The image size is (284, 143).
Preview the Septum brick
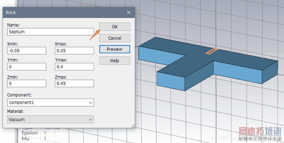[x=115, y=49]
